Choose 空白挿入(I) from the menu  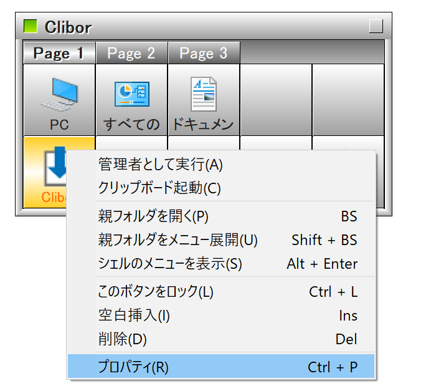(x=221, y=316)
